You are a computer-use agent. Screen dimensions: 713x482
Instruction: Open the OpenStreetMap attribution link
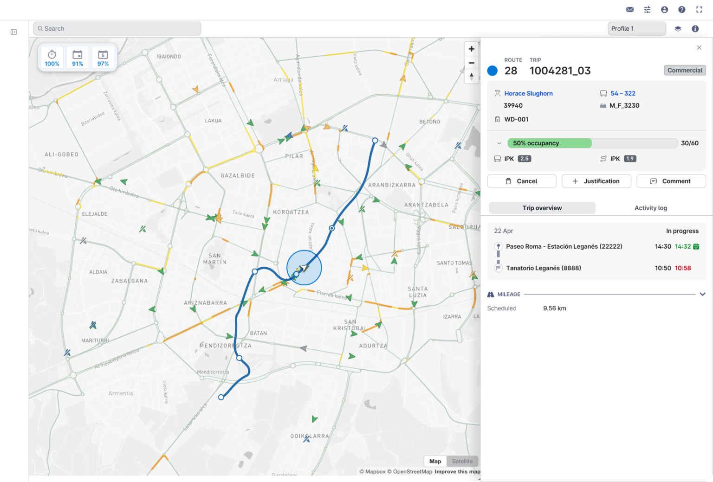410,472
